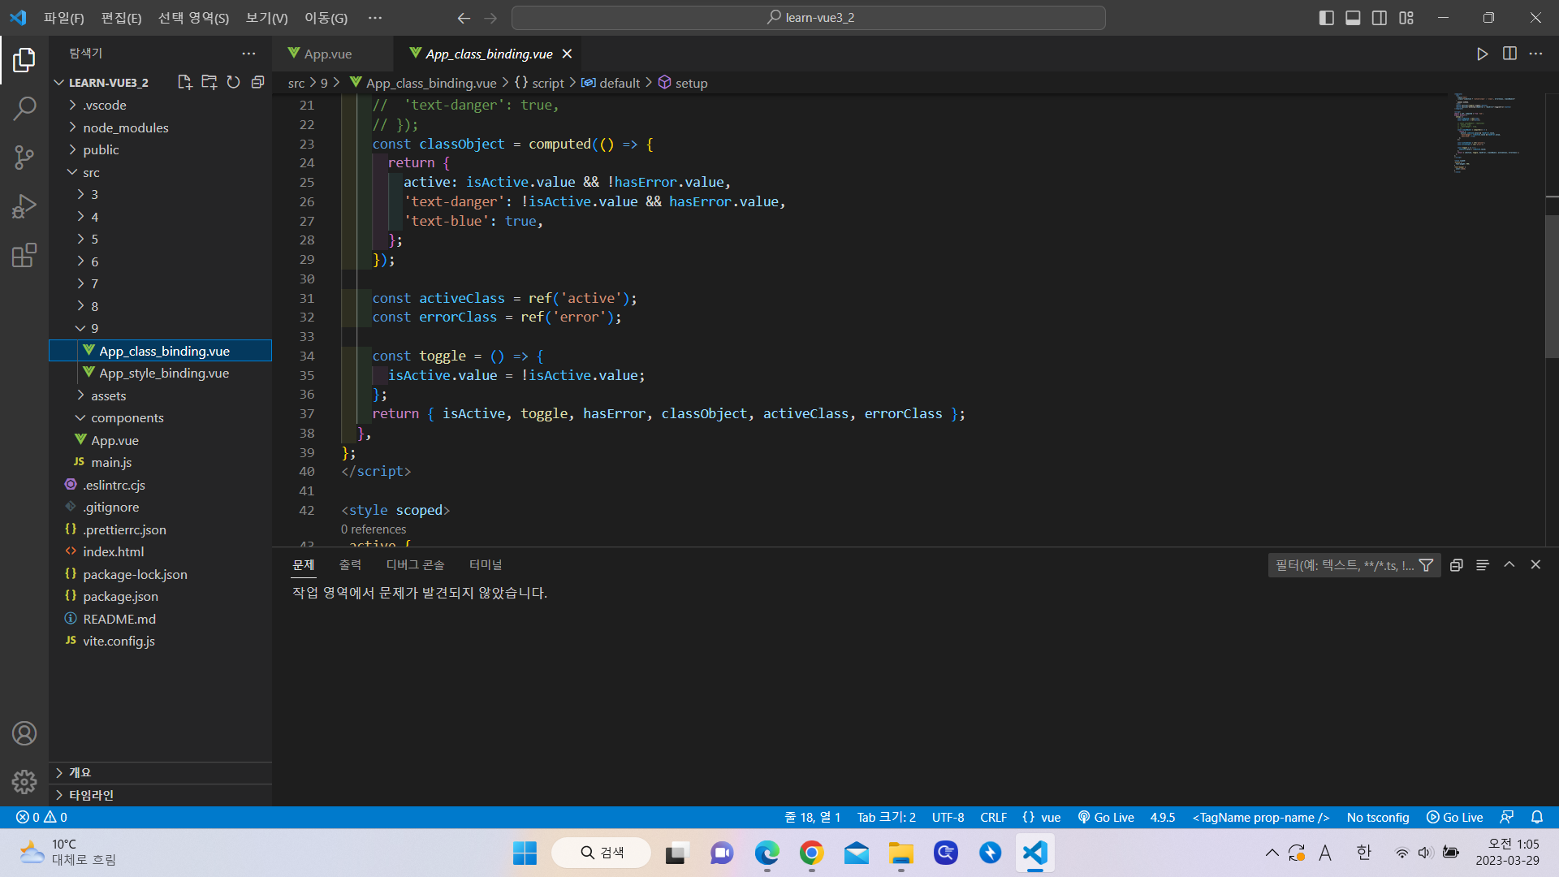Expand the public folder
The width and height of the screenshot is (1559, 877).
[x=160, y=149]
